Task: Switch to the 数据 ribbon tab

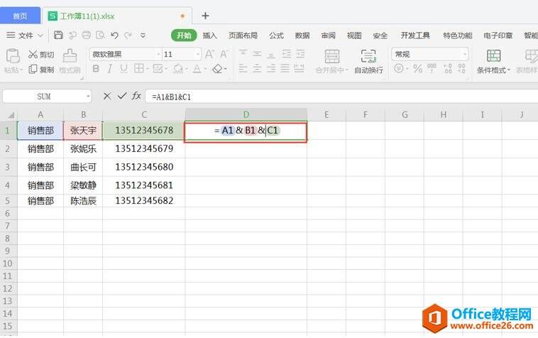Action: pos(302,36)
